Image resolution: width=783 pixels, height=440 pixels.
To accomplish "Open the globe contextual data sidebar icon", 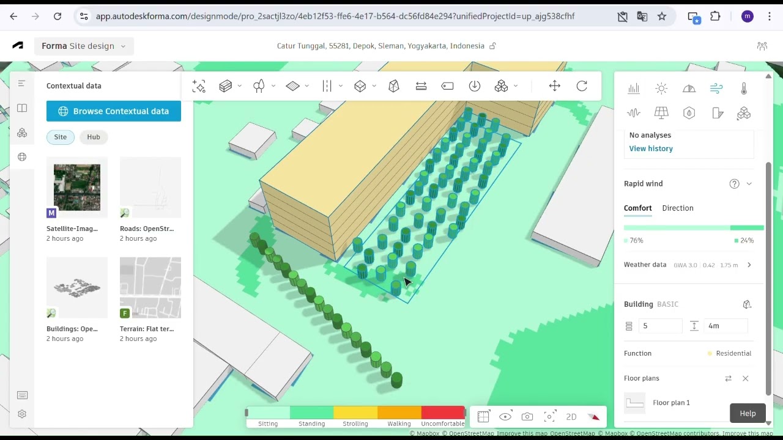I will tap(22, 157).
